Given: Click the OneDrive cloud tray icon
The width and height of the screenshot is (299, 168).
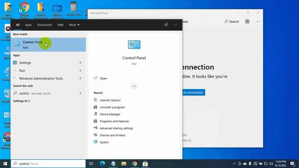Looking at the screenshot, I should pyautogui.click(x=245, y=164).
